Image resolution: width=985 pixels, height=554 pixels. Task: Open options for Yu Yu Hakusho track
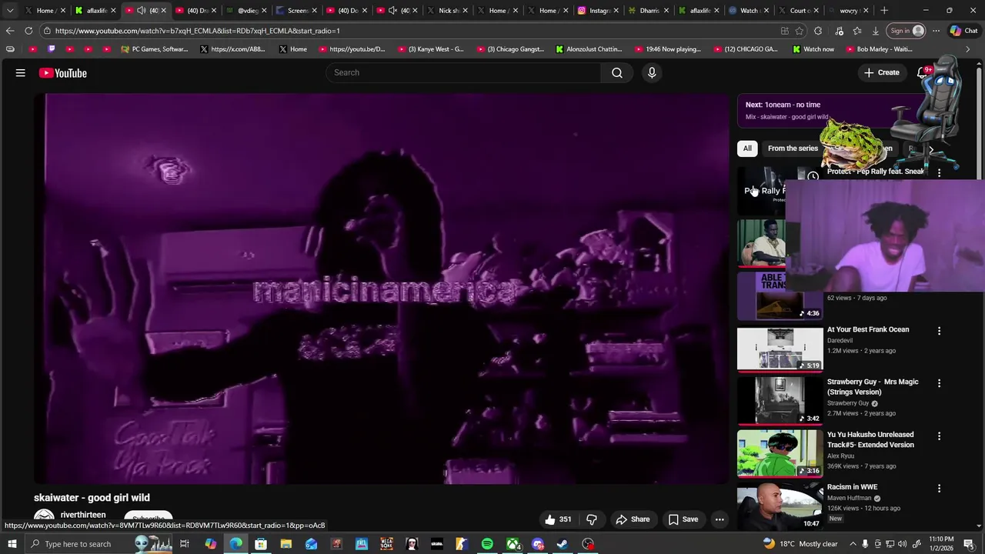click(939, 436)
